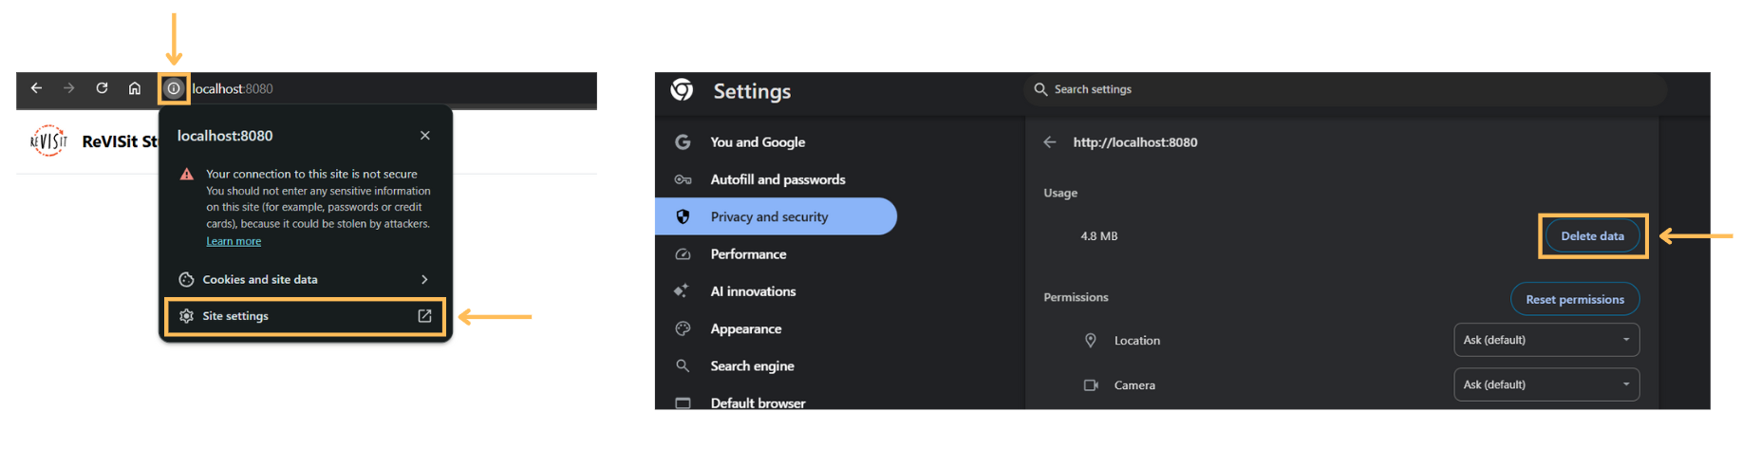Select Privacy and security in sidebar
This screenshot has height=449, width=1742.
[x=769, y=216]
